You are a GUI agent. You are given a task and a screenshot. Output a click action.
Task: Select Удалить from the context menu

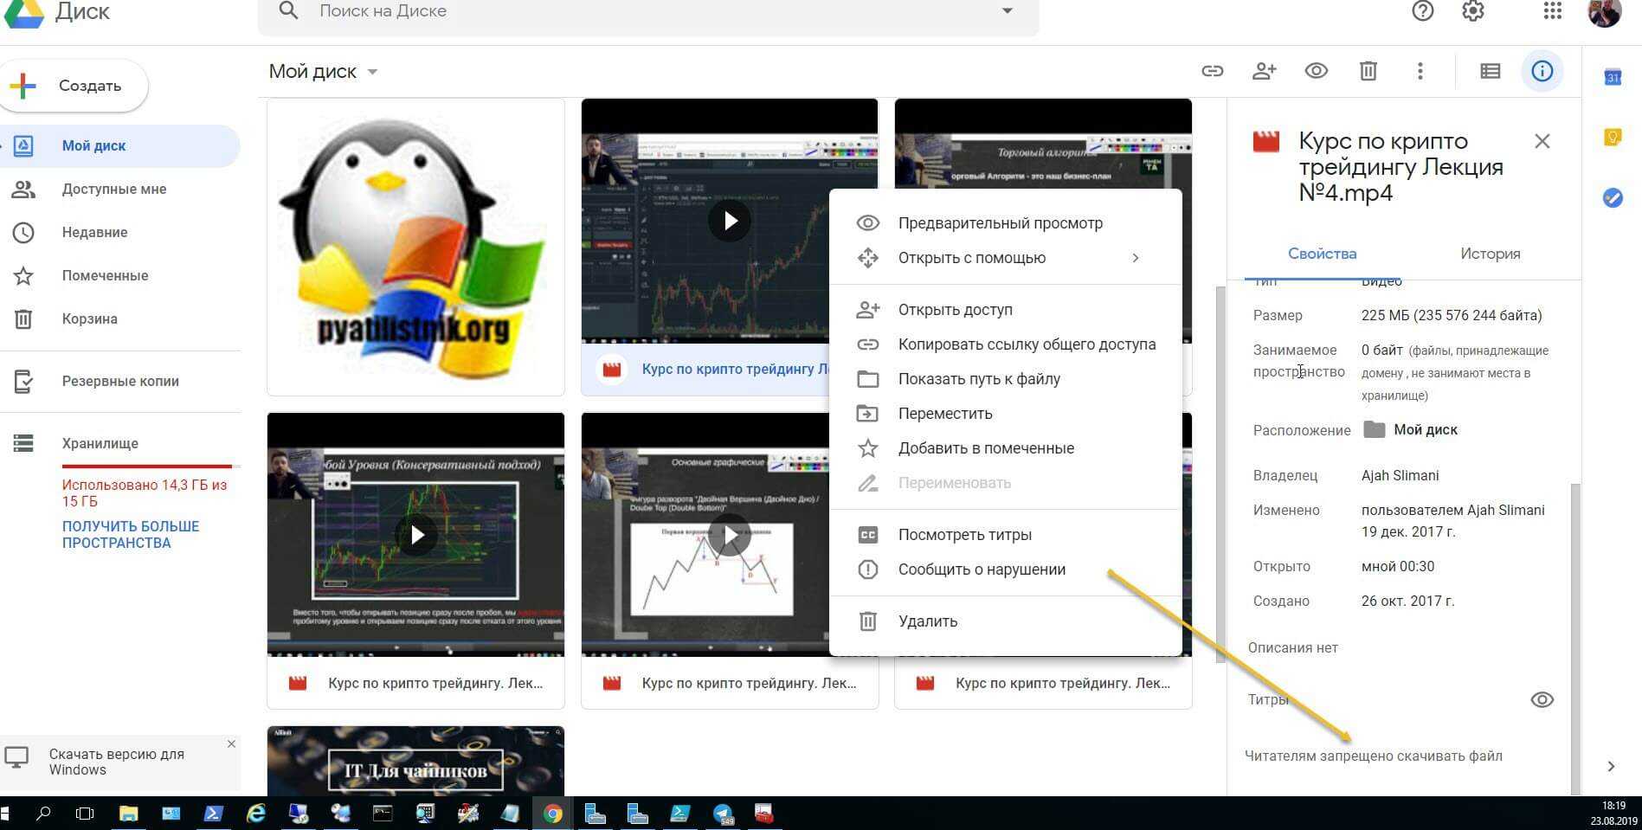[x=927, y=621]
